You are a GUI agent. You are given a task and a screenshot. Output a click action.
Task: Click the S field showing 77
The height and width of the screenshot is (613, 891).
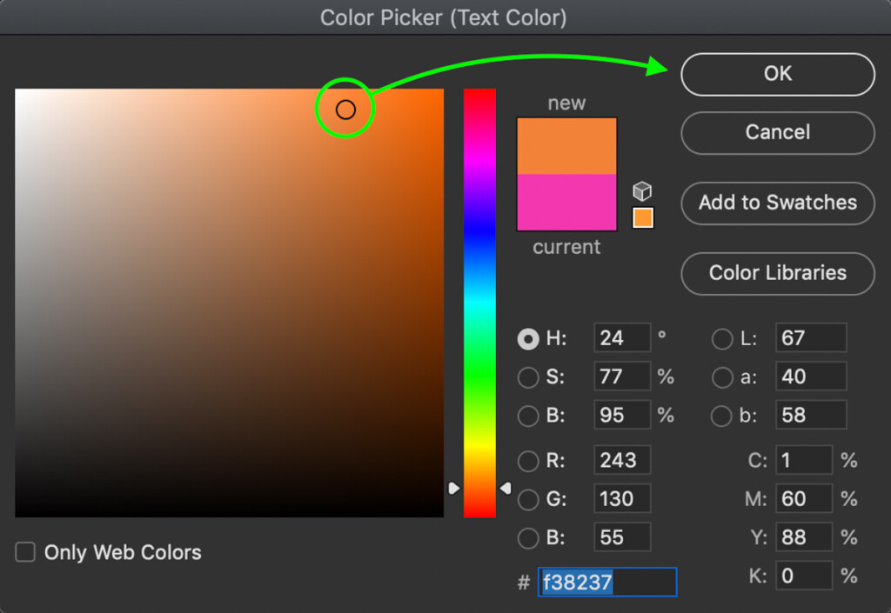[x=622, y=376]
